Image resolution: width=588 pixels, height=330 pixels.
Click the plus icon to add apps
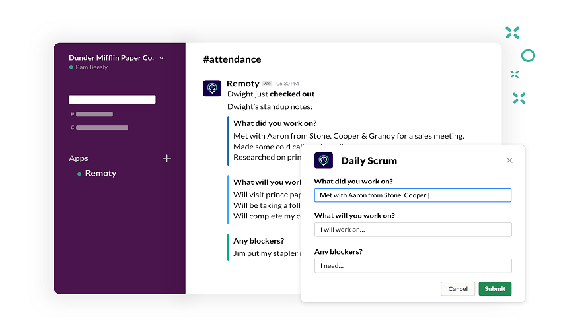[x=167, y=158]
